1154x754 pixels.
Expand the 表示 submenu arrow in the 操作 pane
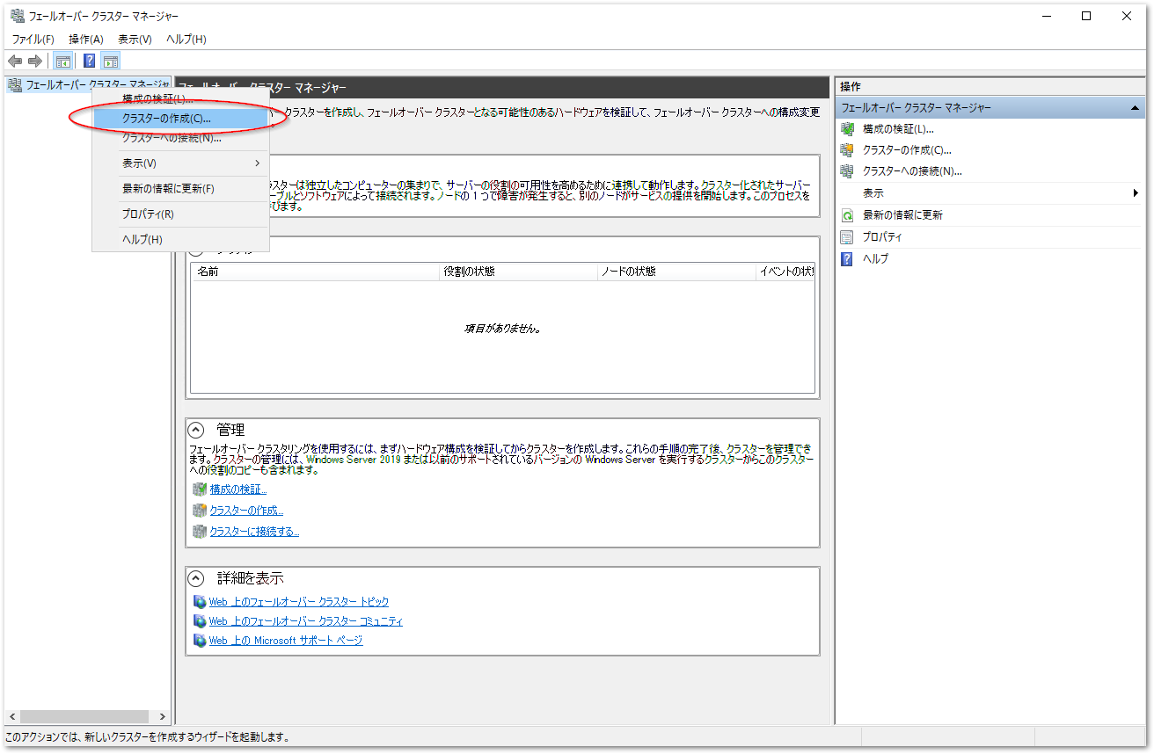point(1136,193)
